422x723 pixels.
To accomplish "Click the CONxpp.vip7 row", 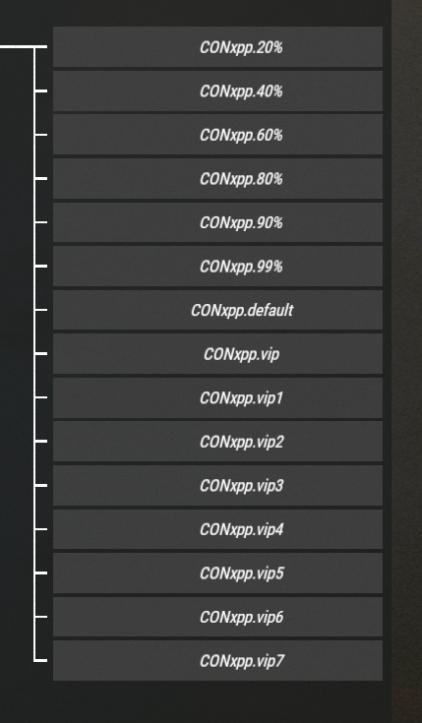I will click(217, 661).
